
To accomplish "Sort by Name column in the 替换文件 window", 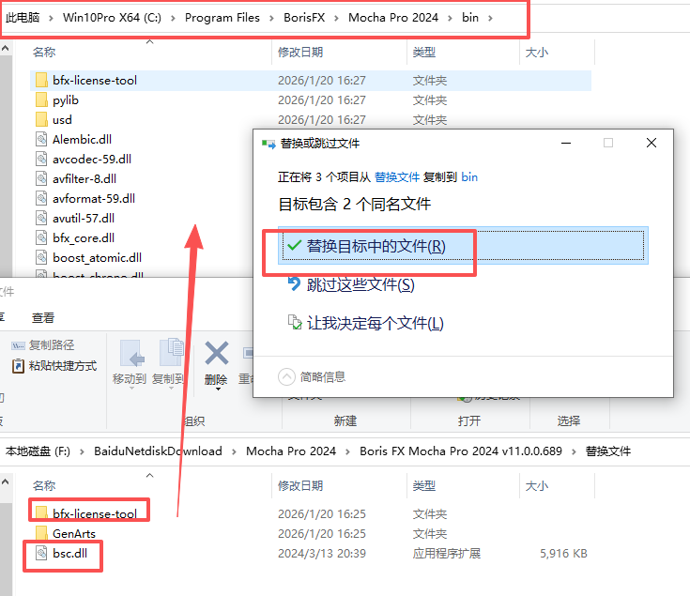I will pos(44,486).
